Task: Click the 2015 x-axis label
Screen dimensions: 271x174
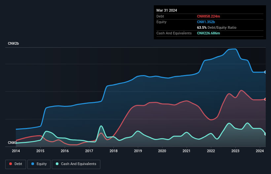Action: click(x=40, y=151)
